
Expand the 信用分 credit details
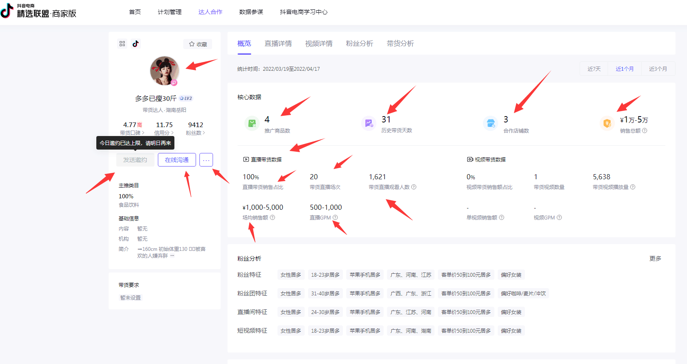[x=164, y=133]
